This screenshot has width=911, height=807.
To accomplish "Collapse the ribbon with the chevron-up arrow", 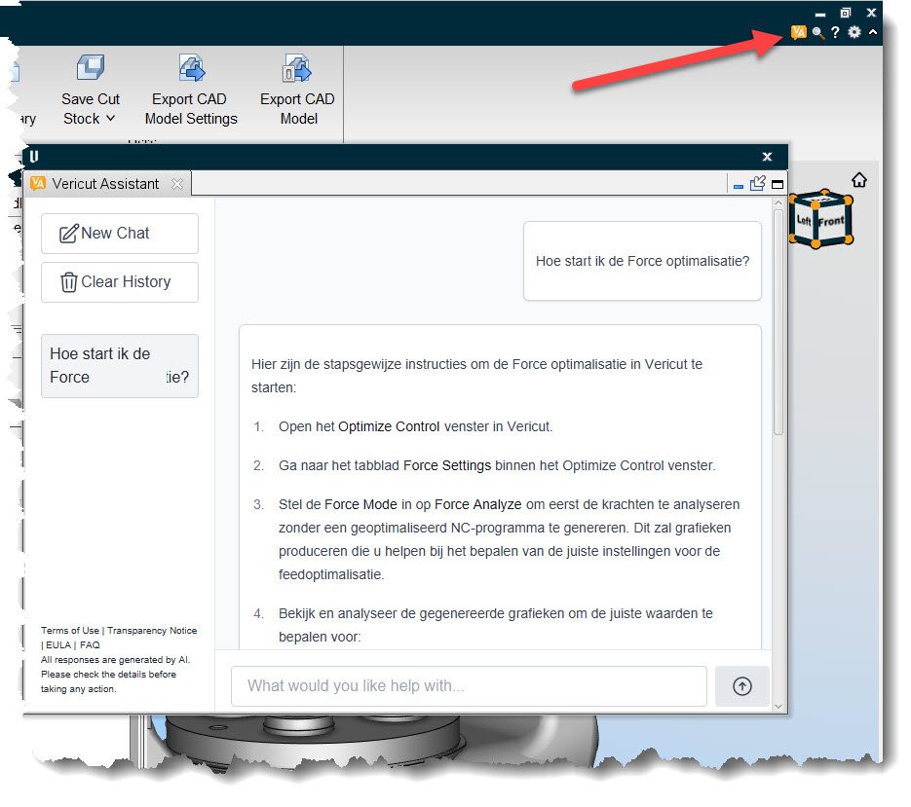I will tap(873, 33).
